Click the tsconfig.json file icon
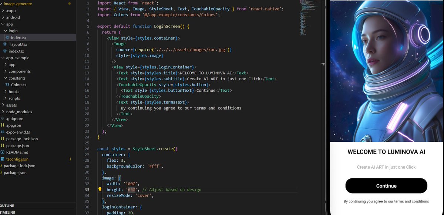 [x=2, y=159]
